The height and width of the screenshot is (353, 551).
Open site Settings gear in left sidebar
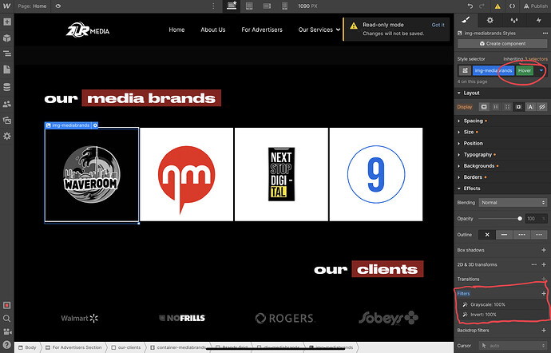(x=6, y=136)
